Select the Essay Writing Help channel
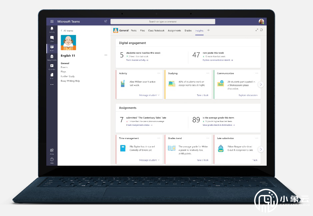The width and height of the screenshot is (313, 216). pos(70,81)
